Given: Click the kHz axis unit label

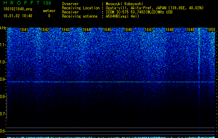Looking at the screenshot, I should click(3, 28).
